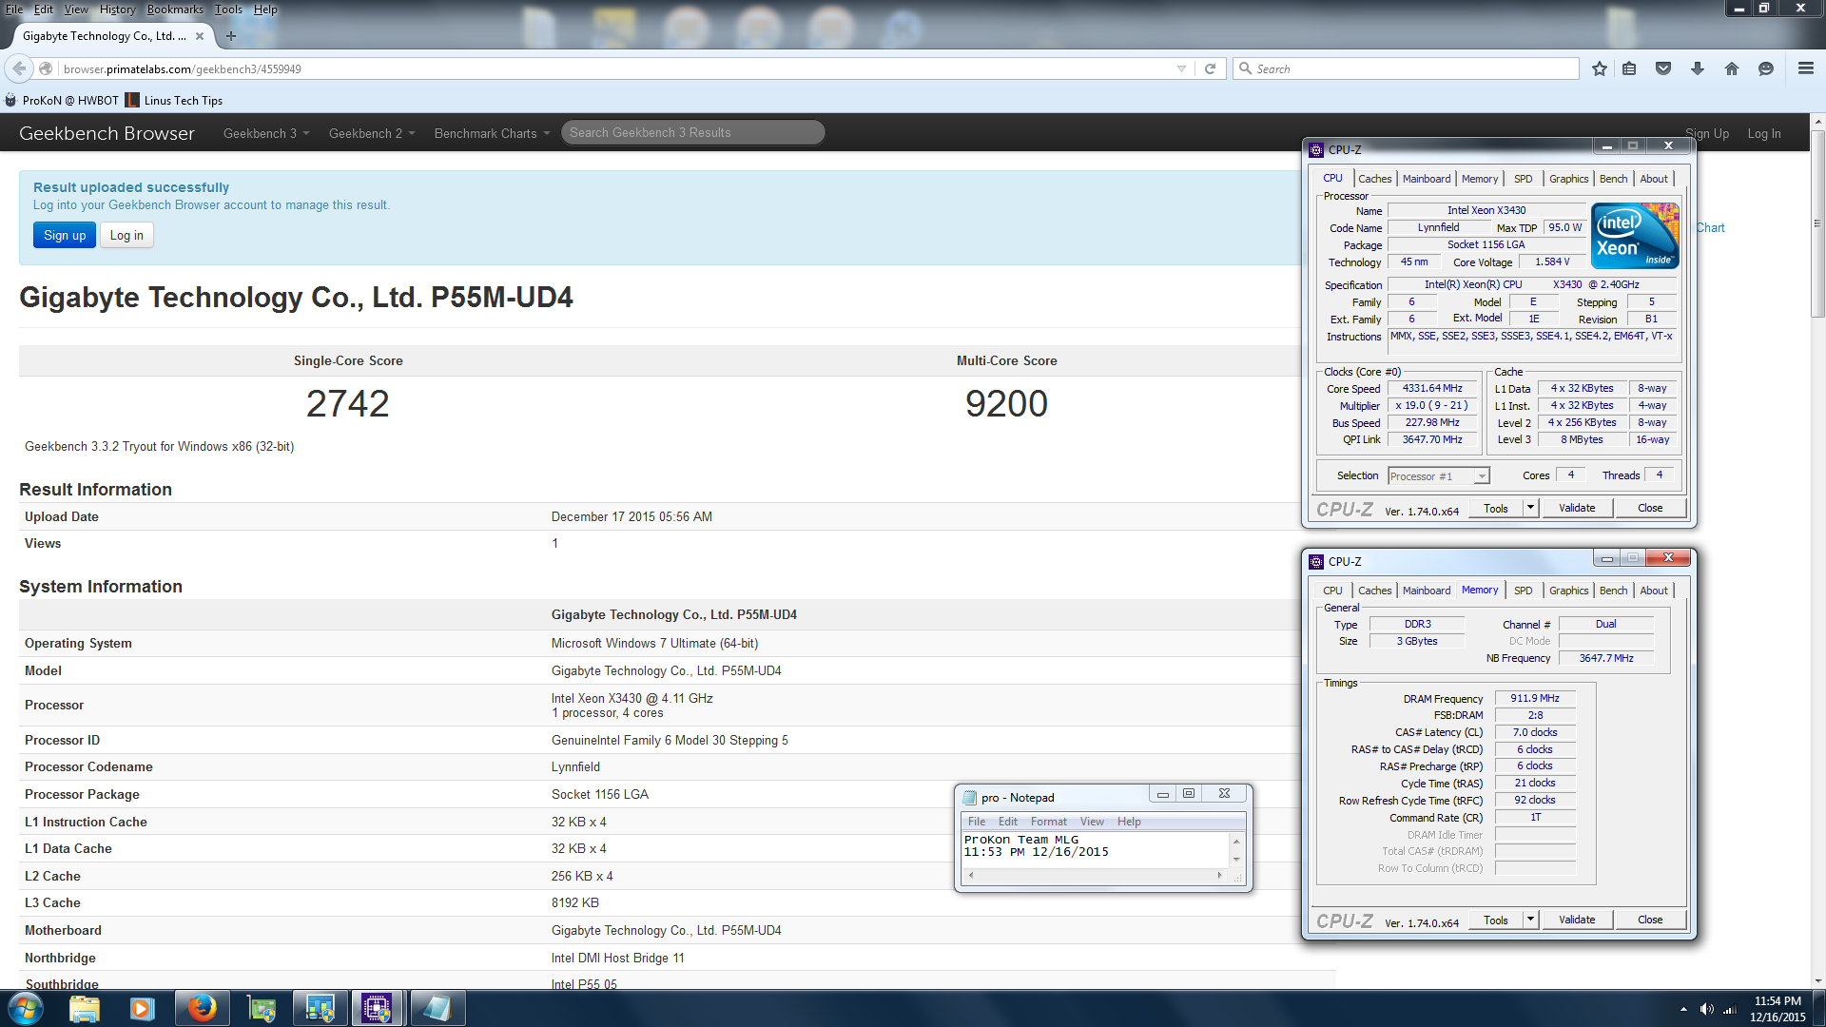This screenshot has width=1826, height=1027.
Task: Click Notepad horizontal scrollbar right arrow
Action: (x=1219, y=876)
